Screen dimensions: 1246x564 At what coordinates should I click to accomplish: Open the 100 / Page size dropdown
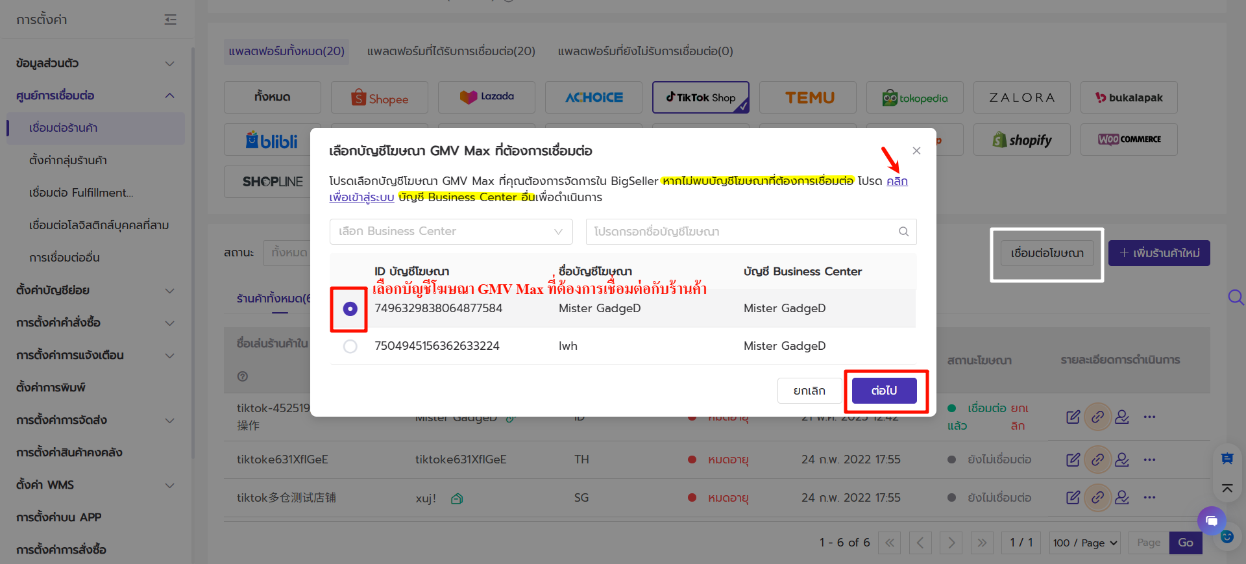tap(1085, 543)
